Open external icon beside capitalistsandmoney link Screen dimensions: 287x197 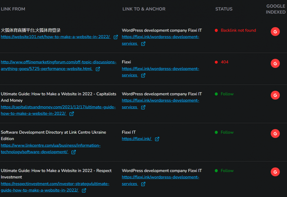[71, 114]
